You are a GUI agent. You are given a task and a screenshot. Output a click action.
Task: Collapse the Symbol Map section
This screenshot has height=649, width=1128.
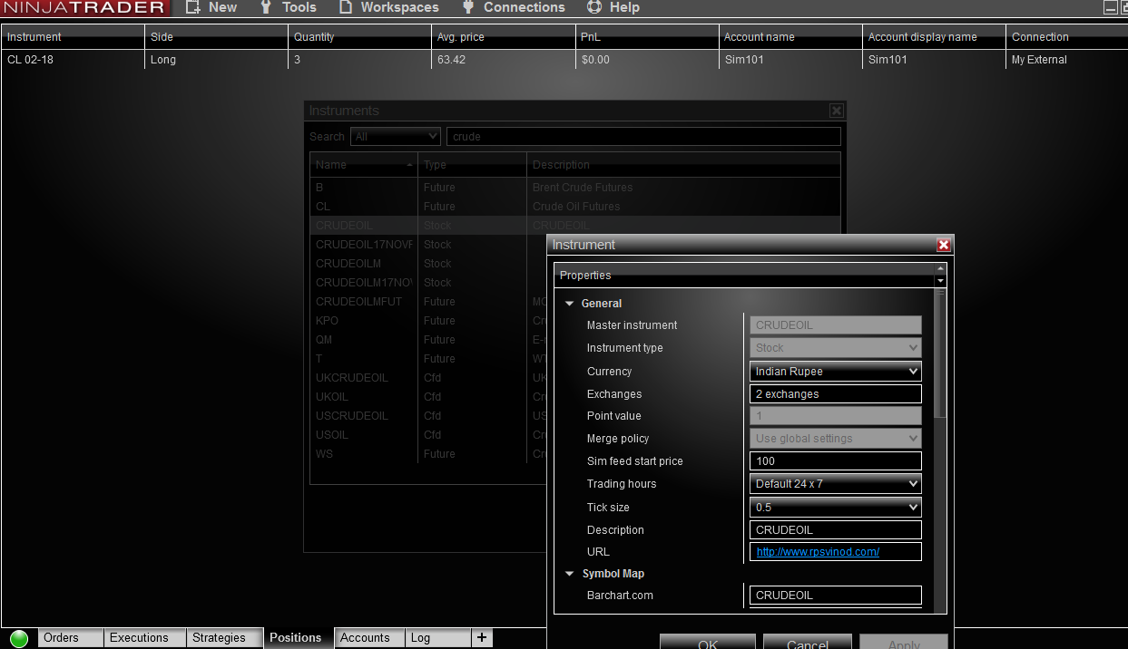coord(570,574)
